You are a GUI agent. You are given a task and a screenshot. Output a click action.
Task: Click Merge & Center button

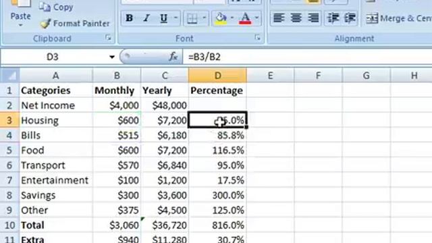398,18
